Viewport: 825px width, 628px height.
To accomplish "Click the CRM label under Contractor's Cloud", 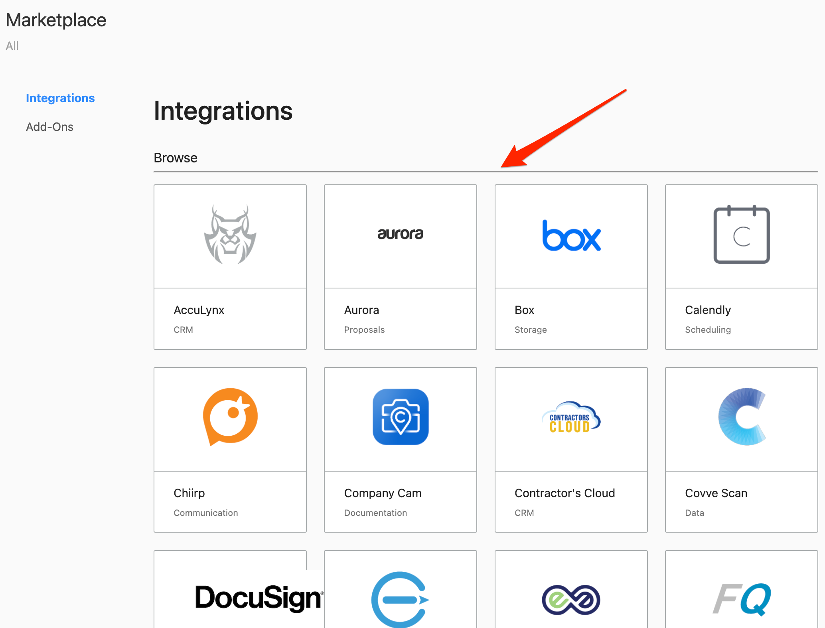I will [524, 513].
